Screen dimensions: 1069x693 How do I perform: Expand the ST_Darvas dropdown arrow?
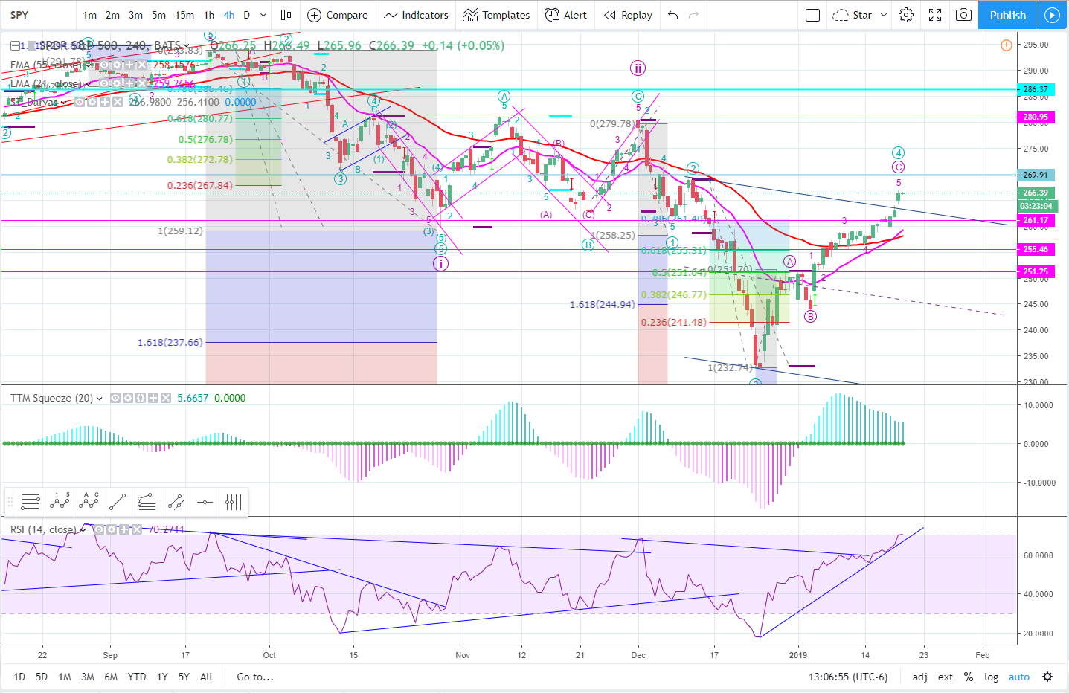(63, 102)
